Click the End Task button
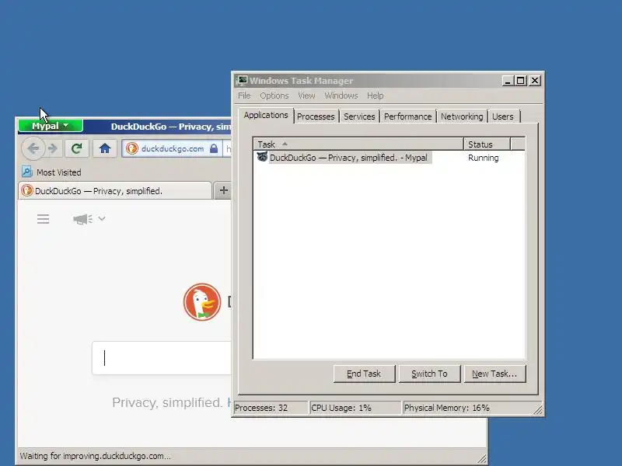Viewport: 622px width, 466px height. pos(364,374)
